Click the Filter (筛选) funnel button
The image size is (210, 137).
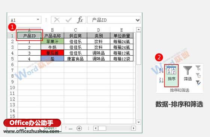187,73
